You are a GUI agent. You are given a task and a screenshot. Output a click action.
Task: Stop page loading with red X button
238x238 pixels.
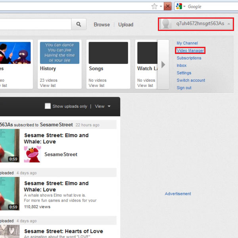(x=168, y=6)
